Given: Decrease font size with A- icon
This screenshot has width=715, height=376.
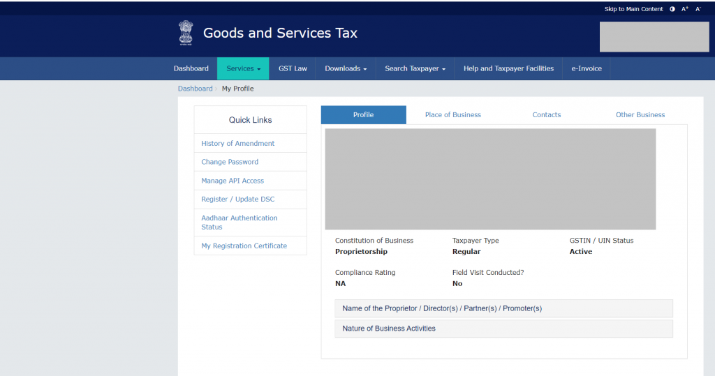Looking at the screenshot, I should click(698, 9).
